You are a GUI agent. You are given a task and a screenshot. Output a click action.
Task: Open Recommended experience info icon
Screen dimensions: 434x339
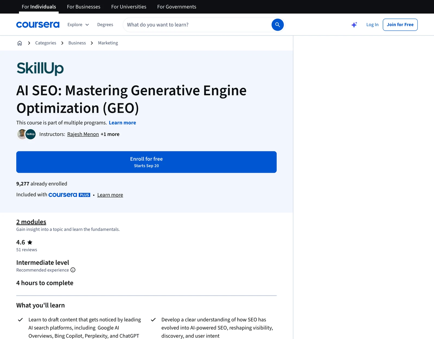point(73,270)
